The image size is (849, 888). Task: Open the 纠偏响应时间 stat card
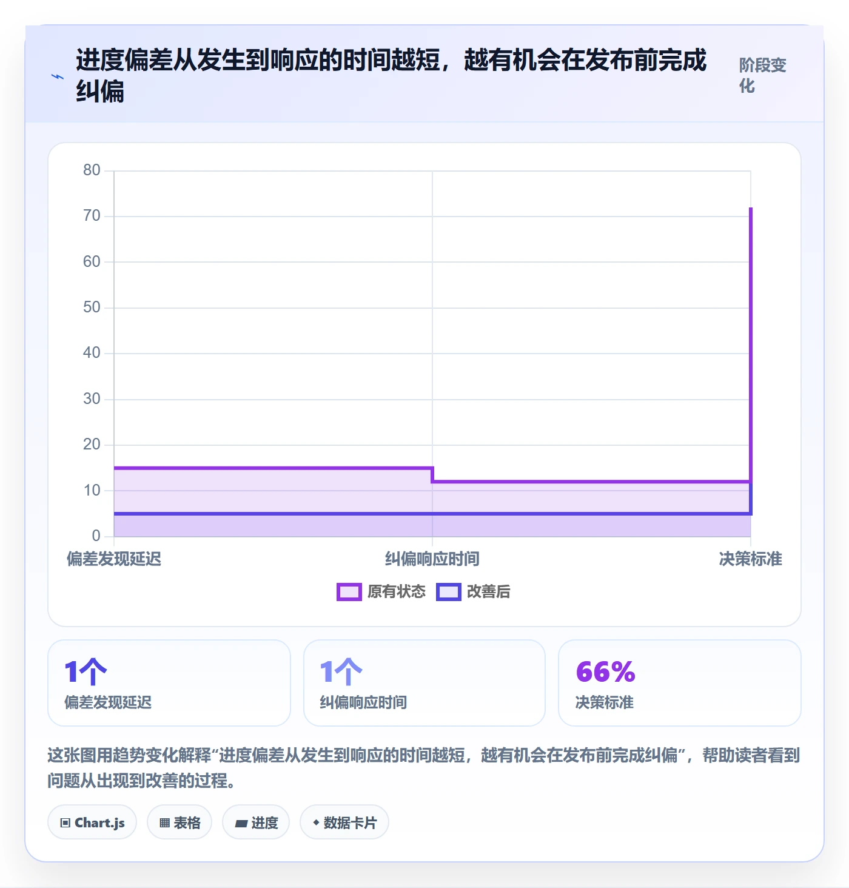tap(424, 683)
